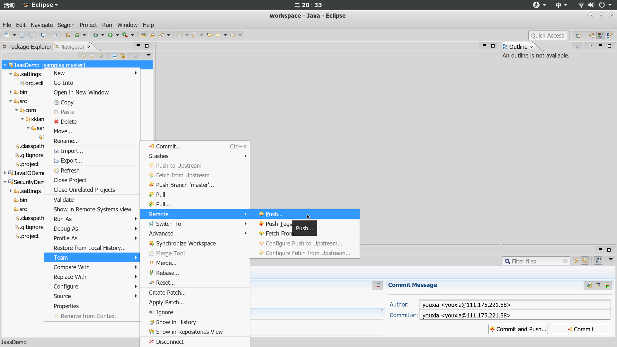Switch to the Package Explorer tab
The image size is (617, 347).
click(x=27, y=47)
